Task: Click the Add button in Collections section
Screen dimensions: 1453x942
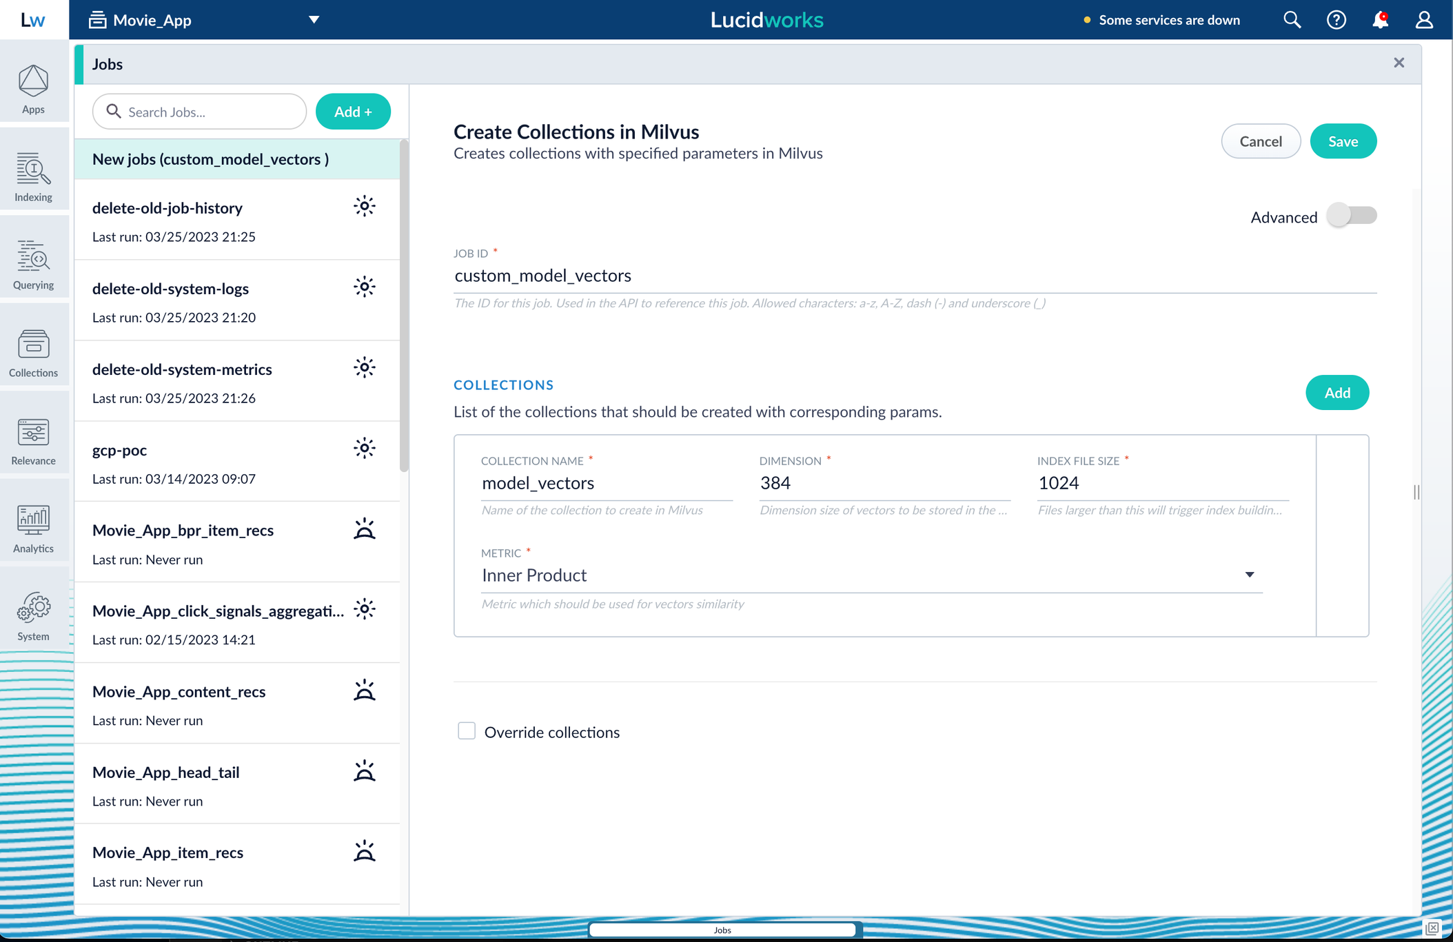Action: 1337,393
